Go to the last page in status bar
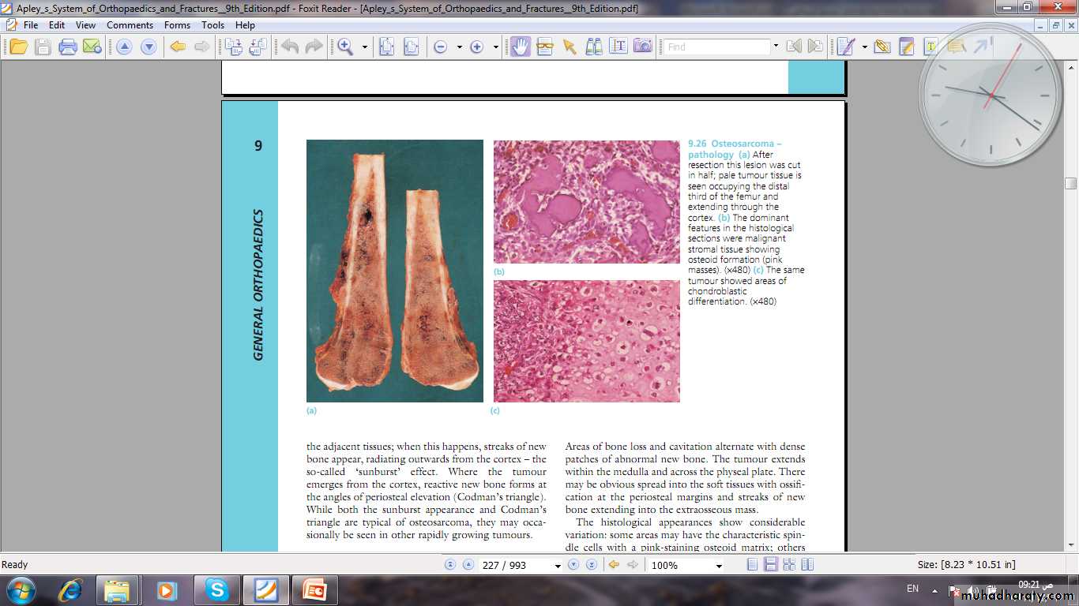This screenshot has width=1079, height=606. [x=591, y=565]
